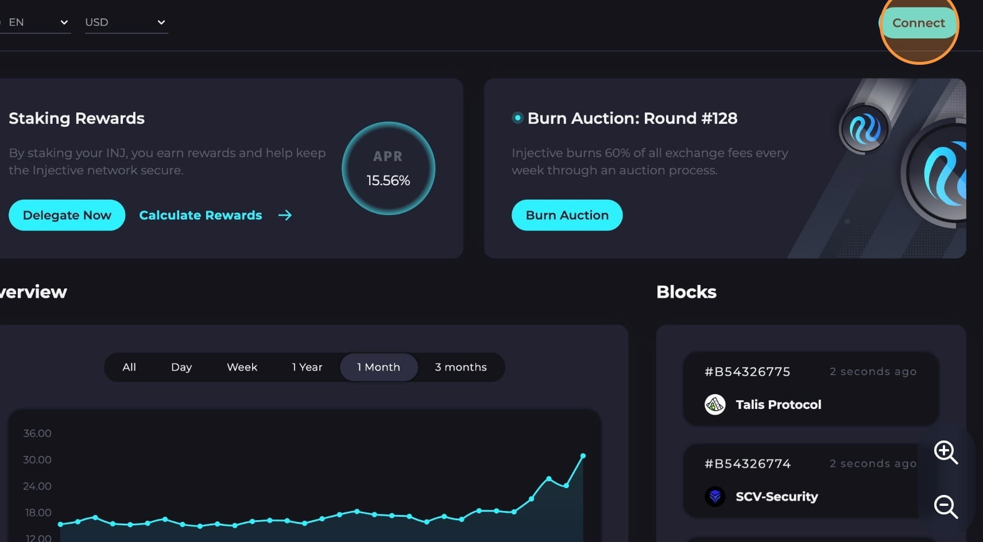Click the zoom in magnifier icon
The image size is (983, 542).
tap(945, 452)
